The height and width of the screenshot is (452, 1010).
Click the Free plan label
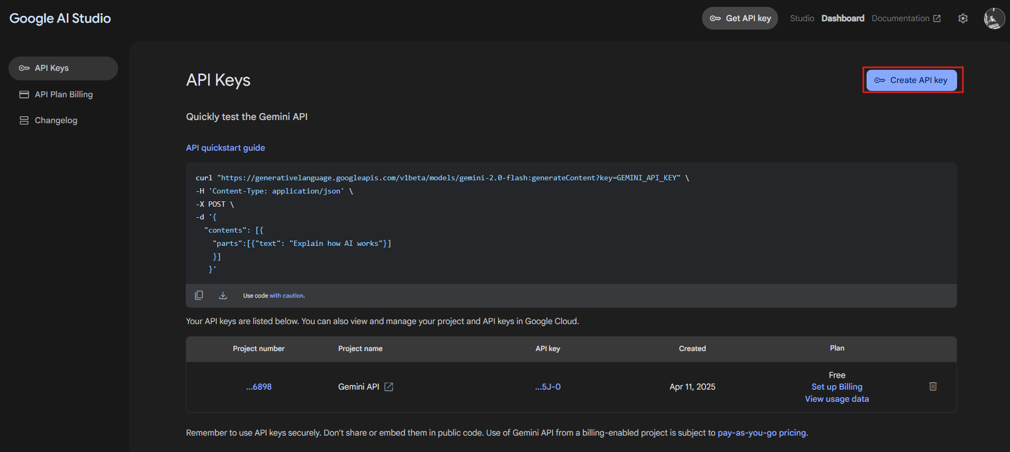837,375
